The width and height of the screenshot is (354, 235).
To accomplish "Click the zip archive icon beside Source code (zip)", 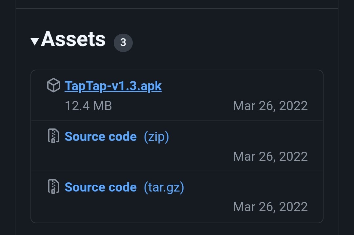I will 53,136.
